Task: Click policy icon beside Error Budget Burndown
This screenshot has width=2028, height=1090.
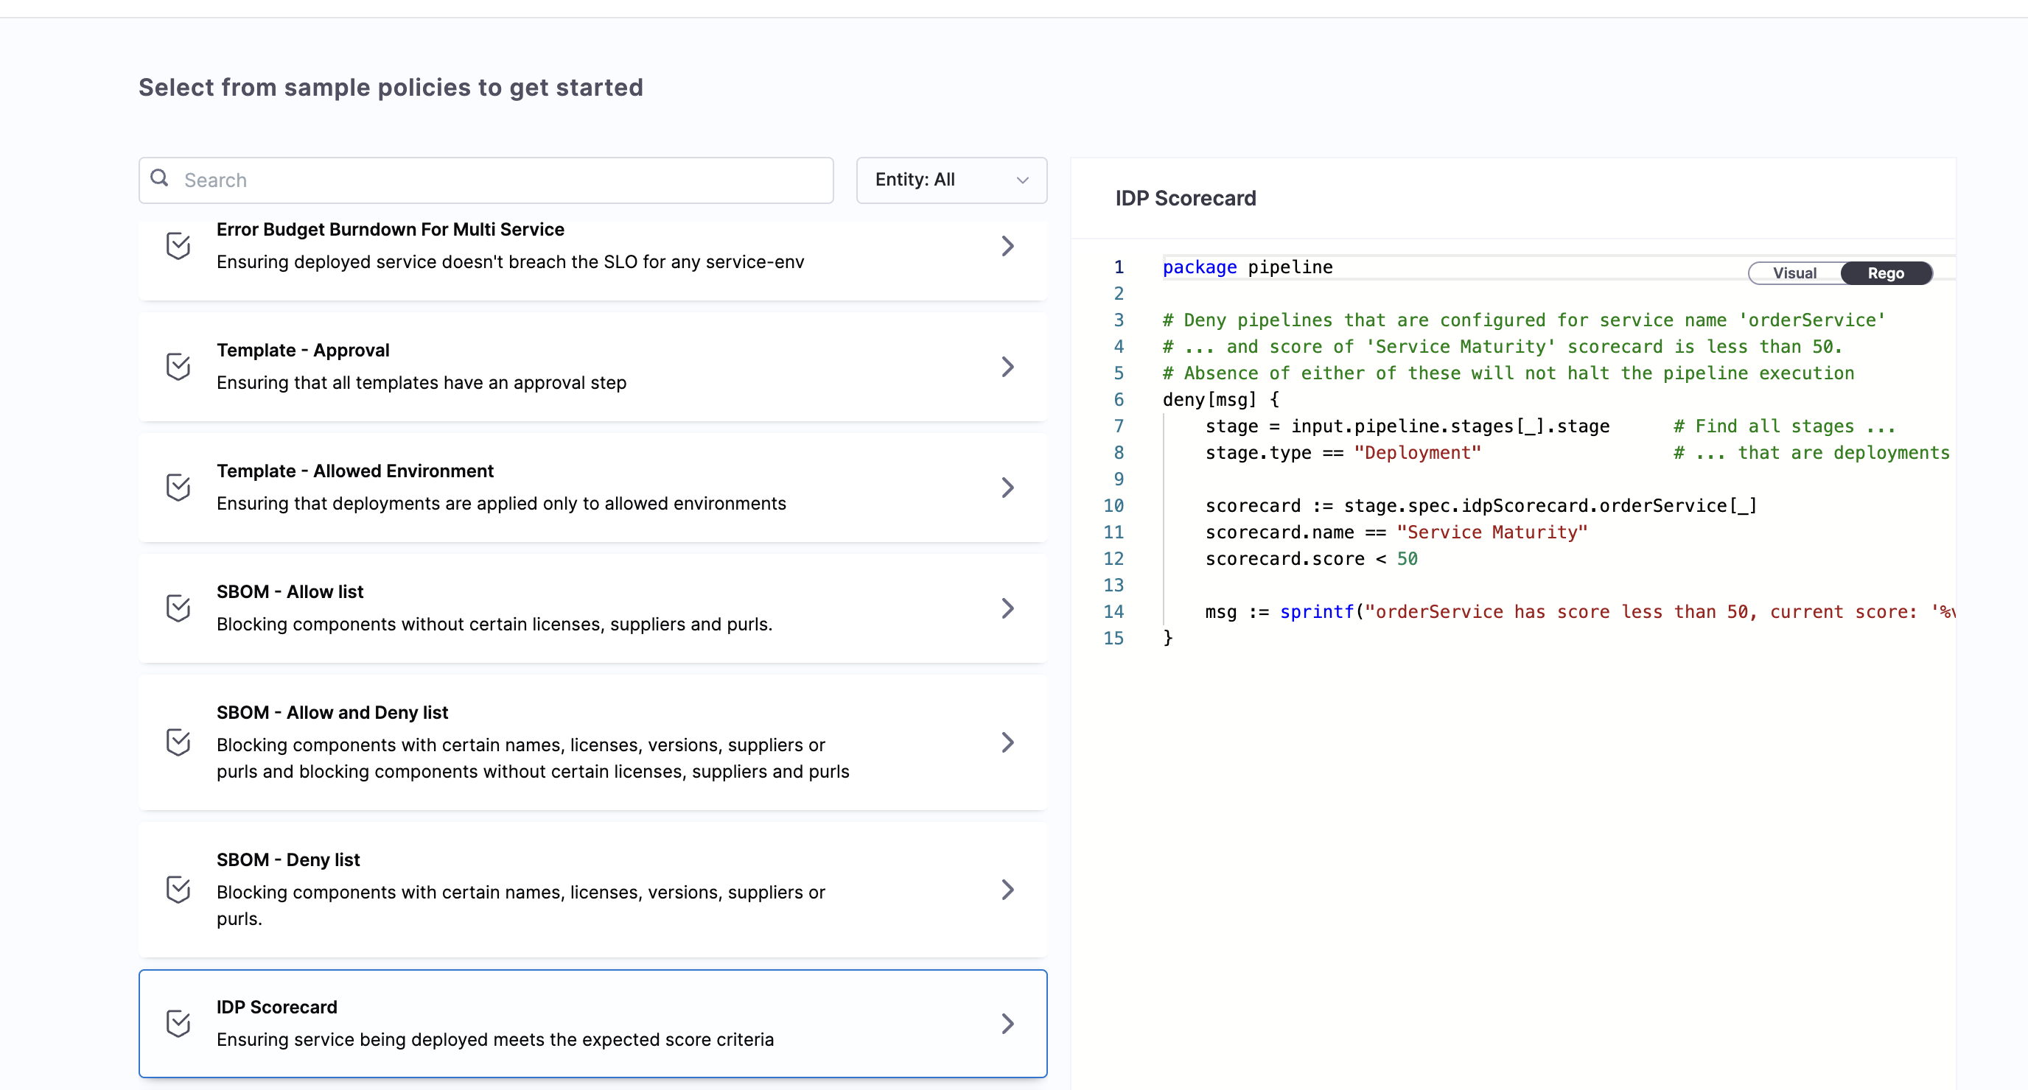Action: [179, 245]
